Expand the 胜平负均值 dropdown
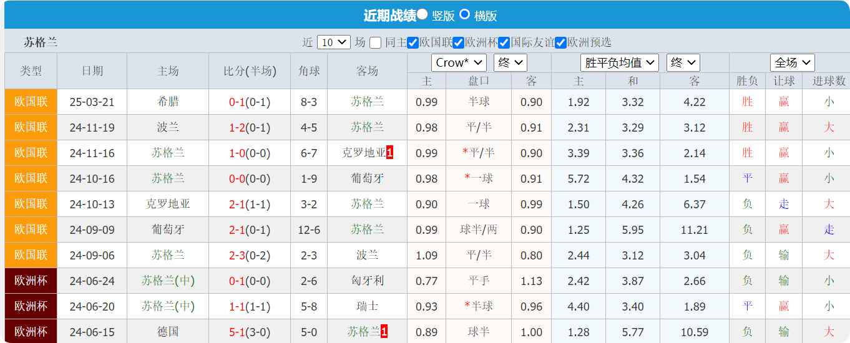 click(619, 62)
